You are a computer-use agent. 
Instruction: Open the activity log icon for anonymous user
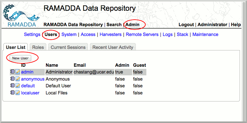(x=12, y=79)
